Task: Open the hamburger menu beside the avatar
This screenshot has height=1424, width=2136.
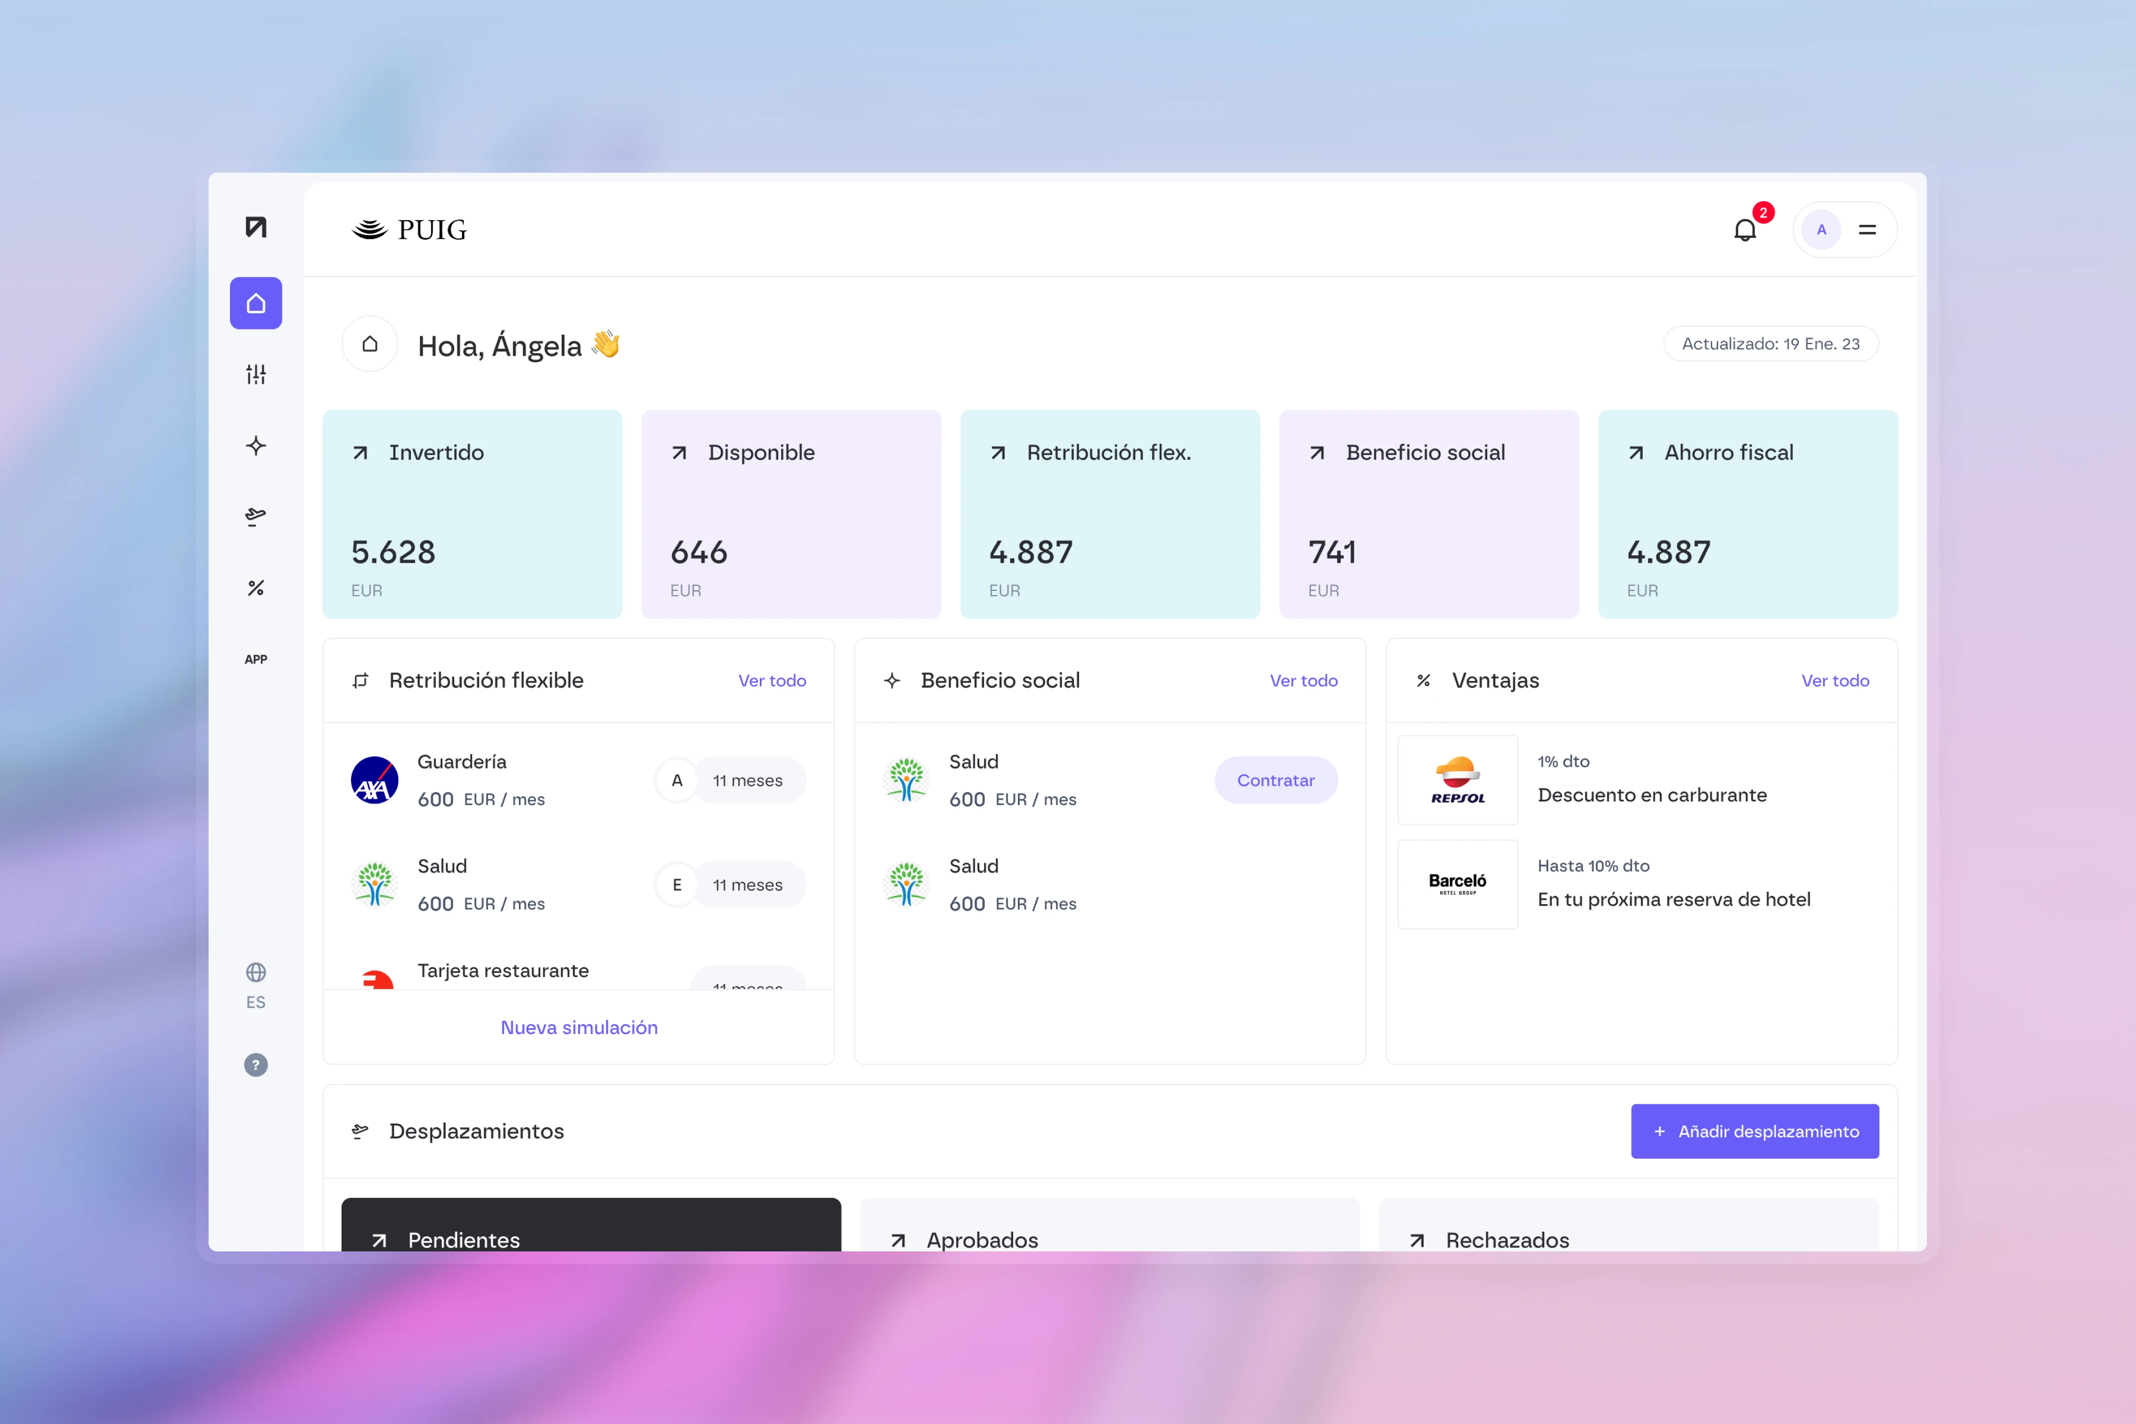Action: (1867, 230)
